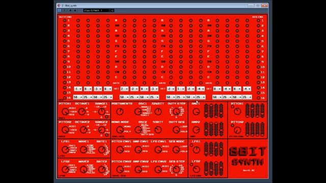Toggle small button beside LFO1 envelope knob
Viewport: 326px width, 183px height.
click(192, 145)
